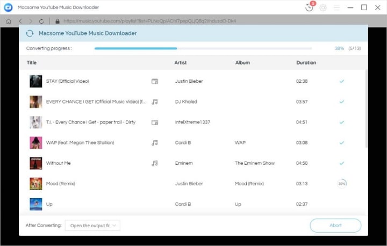
Task: Click album 'WAP'
Action: pos(240,143)
